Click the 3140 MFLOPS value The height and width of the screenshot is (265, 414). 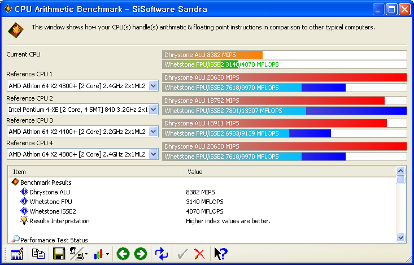point(204,202)
